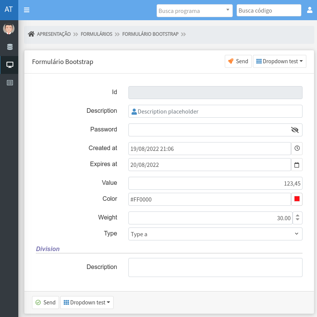Image resolution: width=317 pixels, height=317 pixels.
Task: Open the red color swatch picker
Action: coord(297,199)
